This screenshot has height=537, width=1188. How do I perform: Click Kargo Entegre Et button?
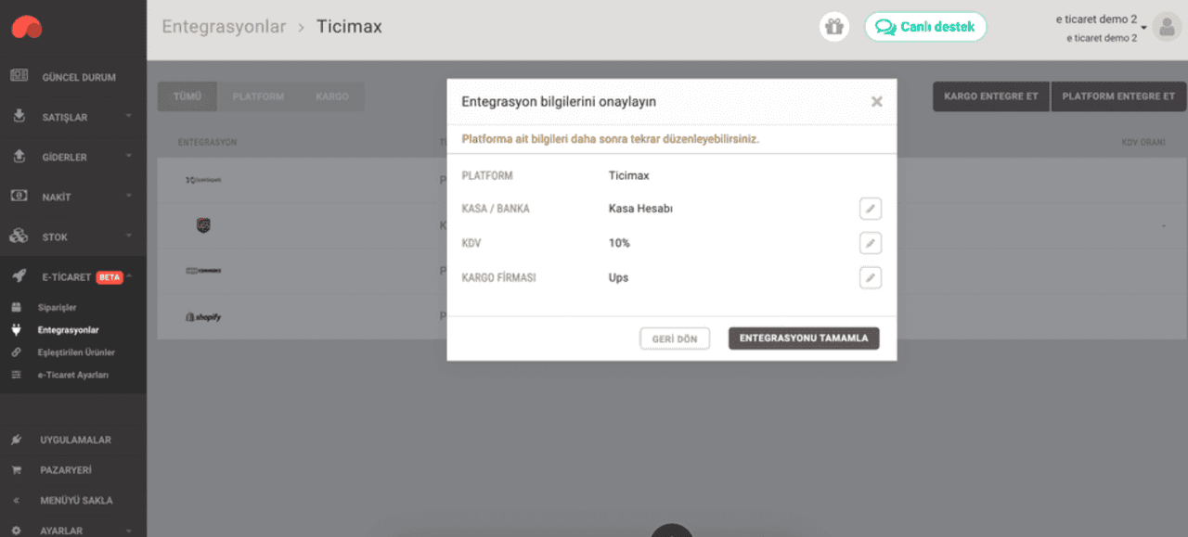991,96
